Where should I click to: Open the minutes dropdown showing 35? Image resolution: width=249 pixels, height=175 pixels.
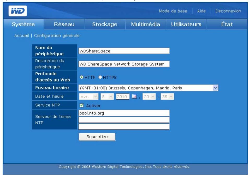coord(167,97)
